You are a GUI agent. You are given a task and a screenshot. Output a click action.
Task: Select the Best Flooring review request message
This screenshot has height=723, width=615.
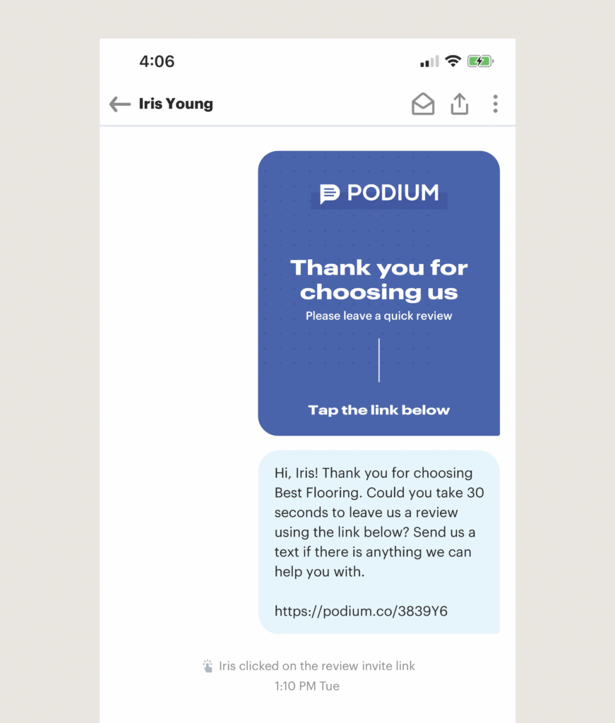379,542
